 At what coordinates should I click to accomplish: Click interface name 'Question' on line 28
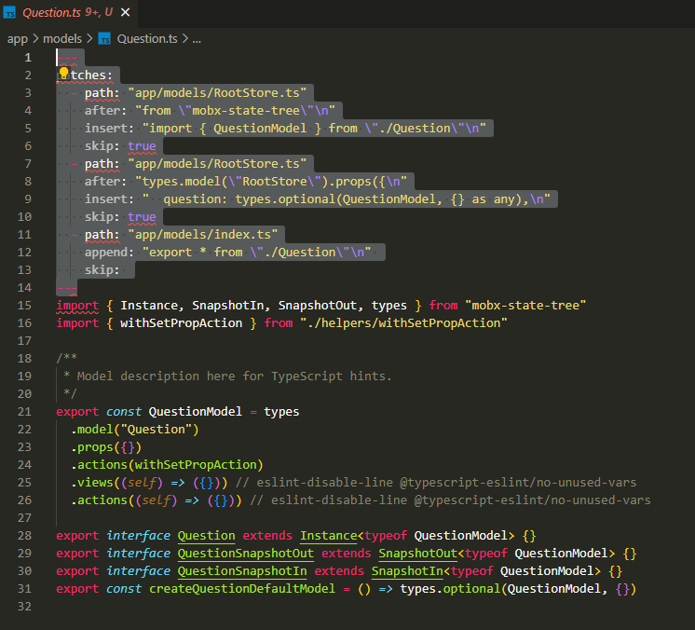(207, 536)
